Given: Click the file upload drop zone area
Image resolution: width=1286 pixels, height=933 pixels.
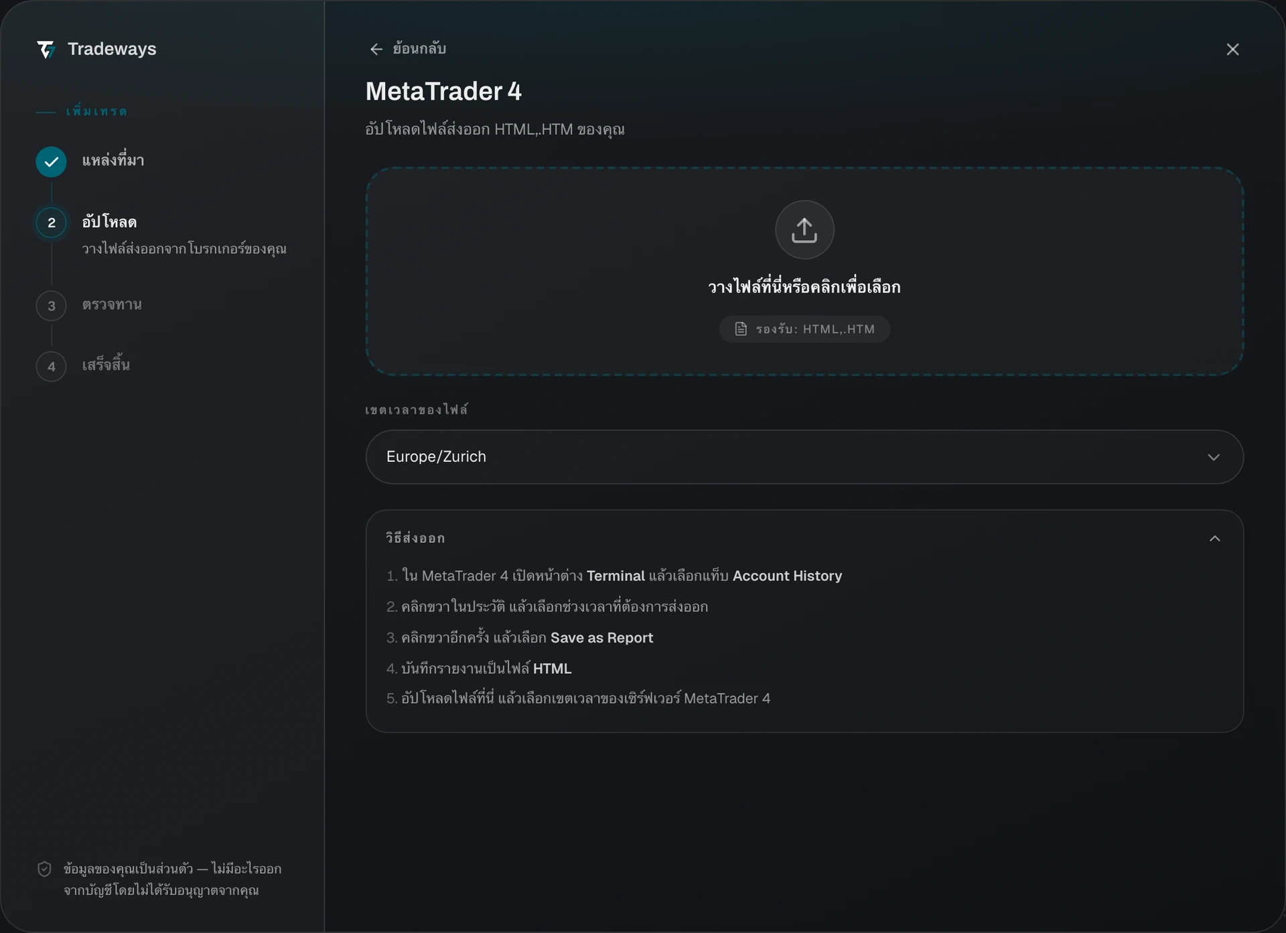Looking at the screenshot, I should pyautogui.click(x=804, y=271).
